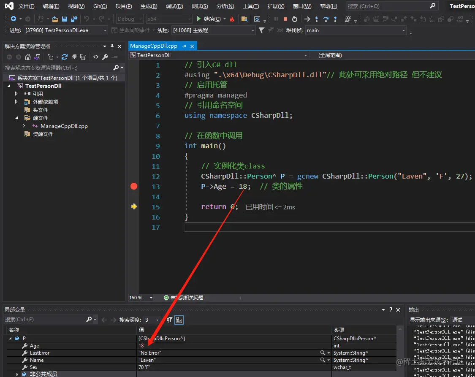Click the red Stop Debugging button
Image resolution: width=475 pixels, height=377 pixels.
click(285, 19)
